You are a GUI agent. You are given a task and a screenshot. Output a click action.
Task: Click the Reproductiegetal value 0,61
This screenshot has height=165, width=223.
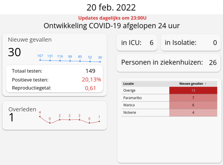coord(91,88)
